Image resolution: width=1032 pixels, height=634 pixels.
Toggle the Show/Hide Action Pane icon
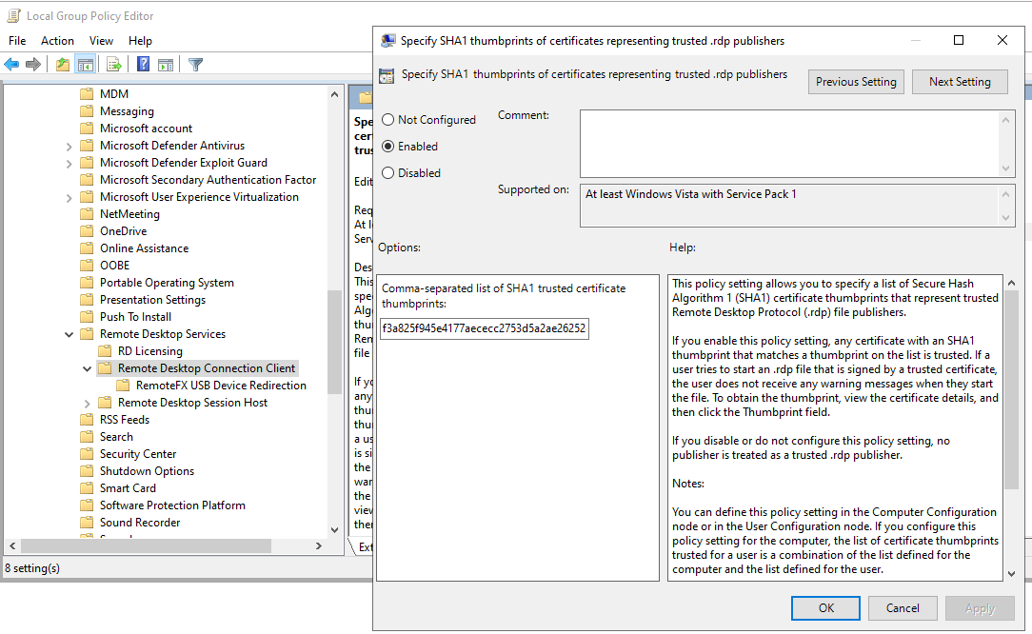point(166,65)
